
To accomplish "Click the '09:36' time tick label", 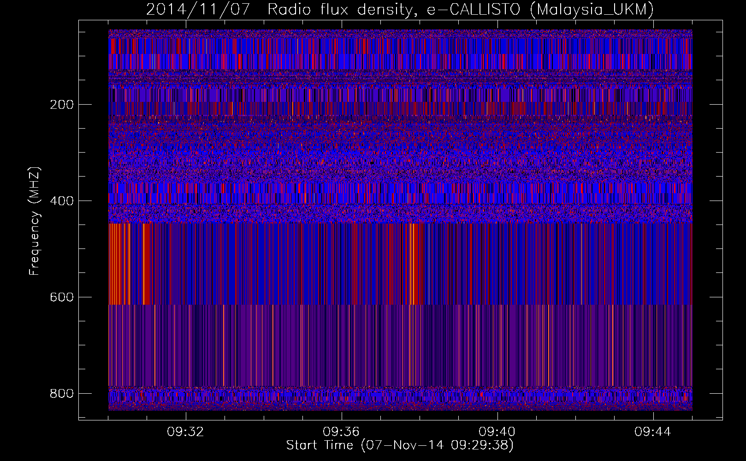I will (341, 432).
